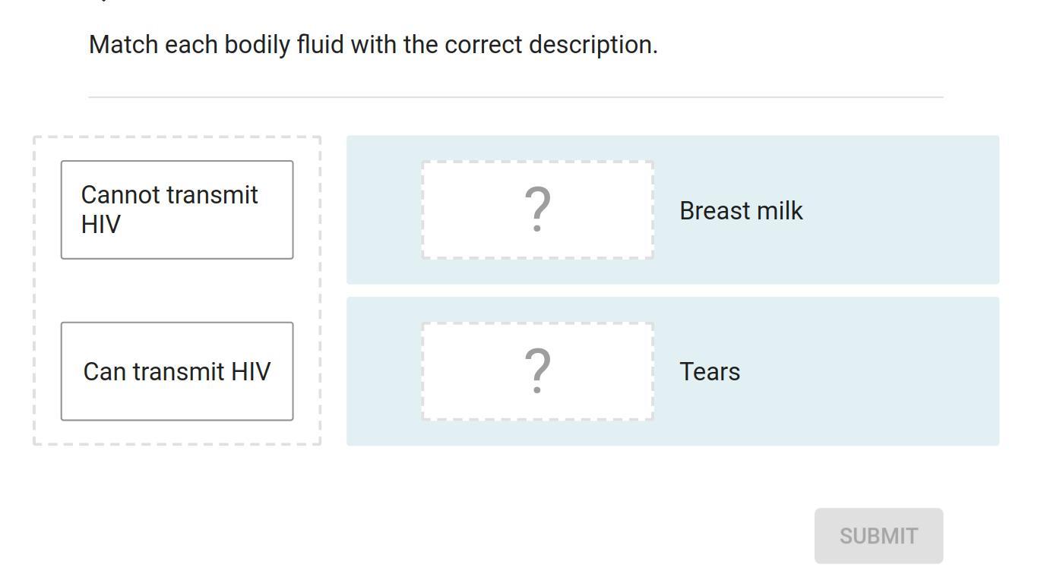This screenshot has height=583, width=1038.
Task: Click the question mark beside Tears
Action: click(x=537, y=371)
